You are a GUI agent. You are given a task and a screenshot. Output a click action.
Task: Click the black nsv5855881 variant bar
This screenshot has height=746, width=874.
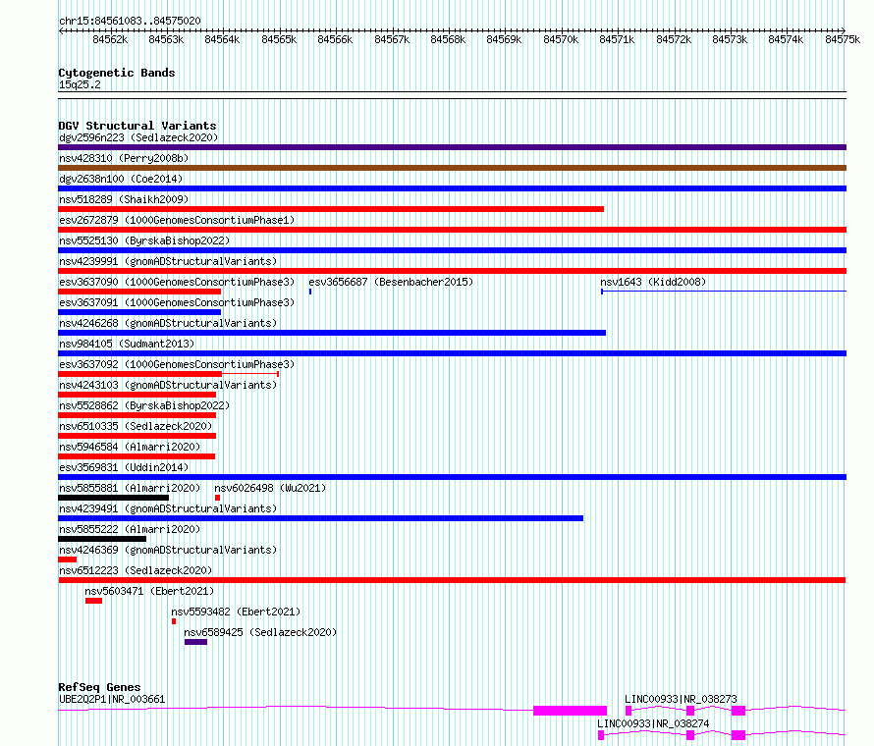pyautogui.click(x=113, y=498)
